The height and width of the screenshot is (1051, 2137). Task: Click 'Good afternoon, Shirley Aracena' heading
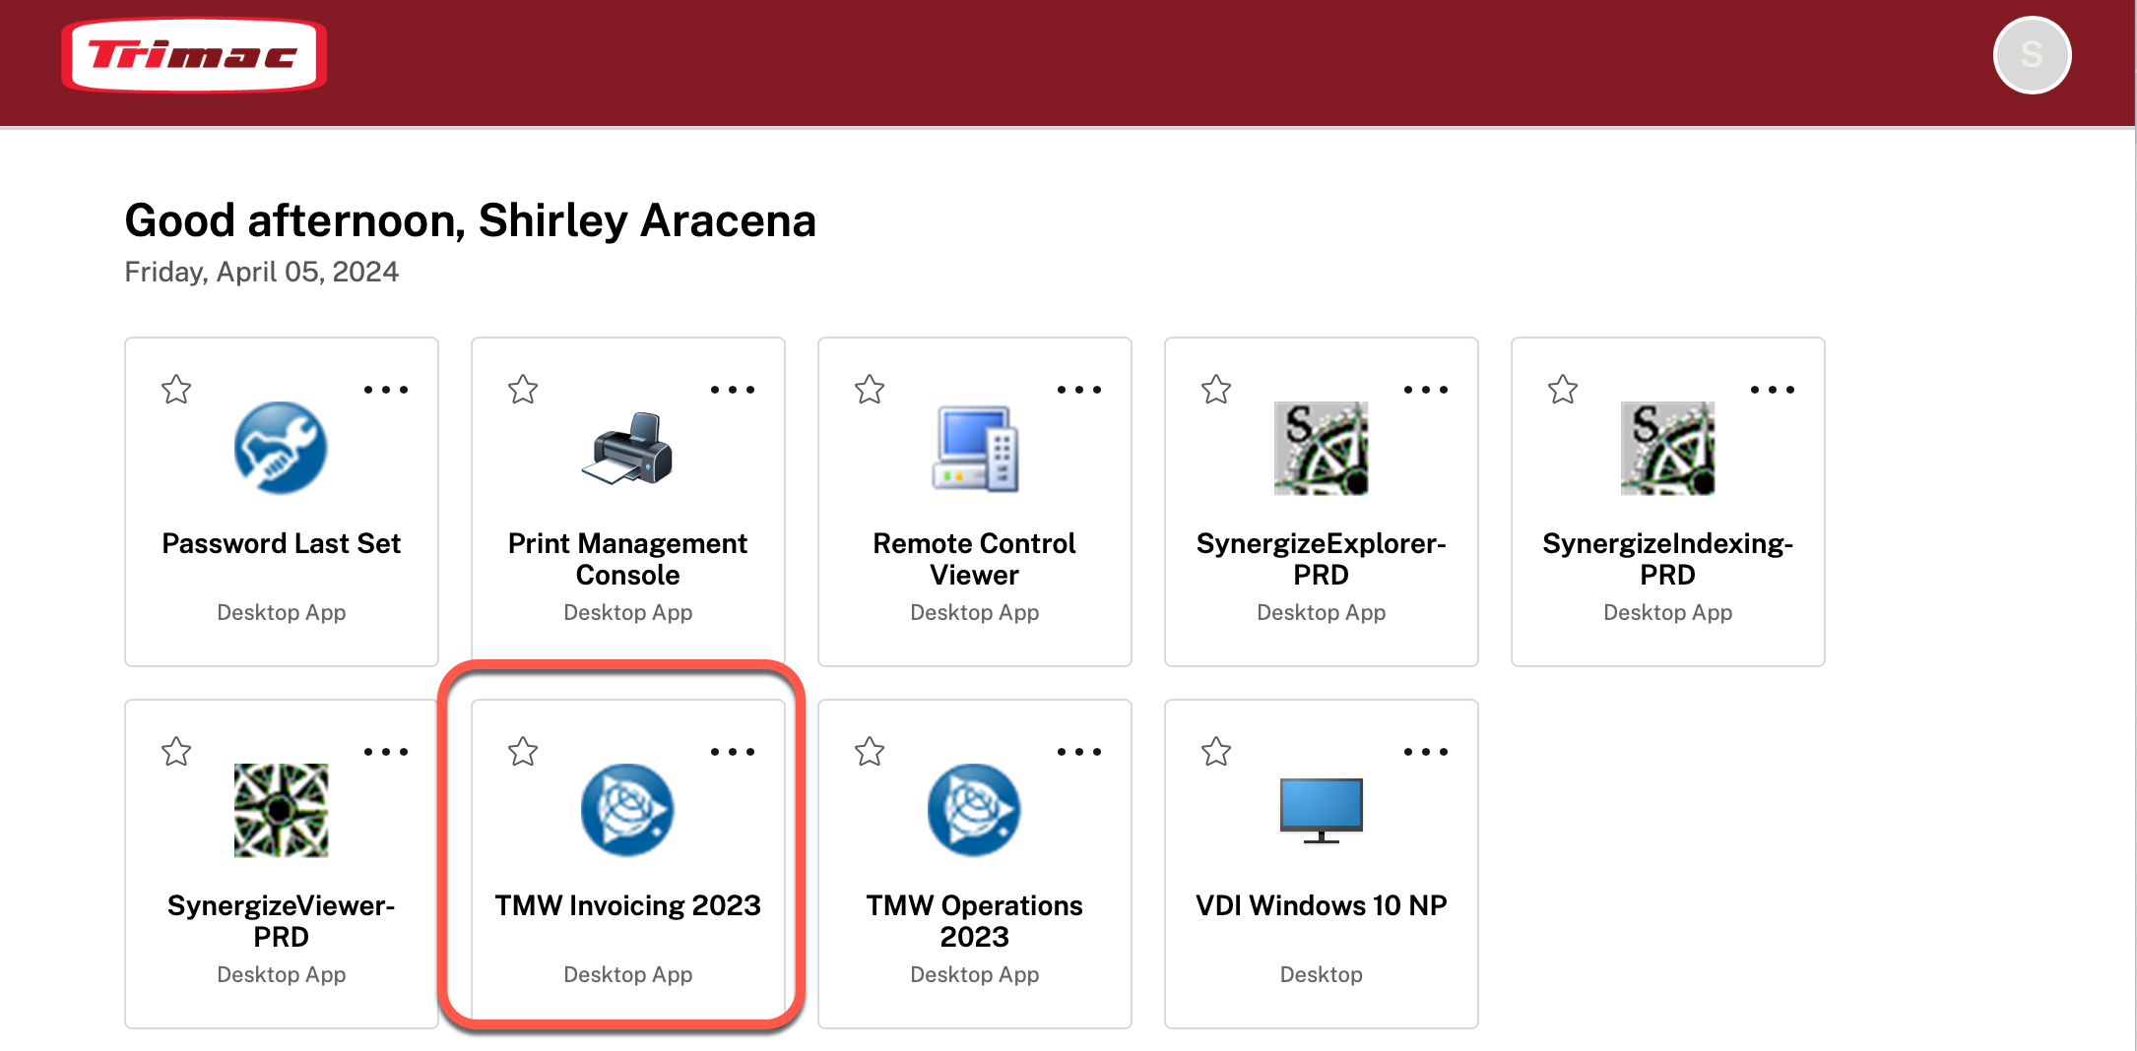click(x=471, y=220)
